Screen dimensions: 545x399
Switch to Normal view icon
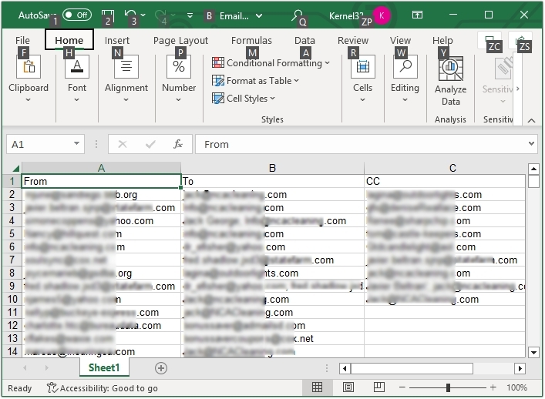[x=317, y=387]
